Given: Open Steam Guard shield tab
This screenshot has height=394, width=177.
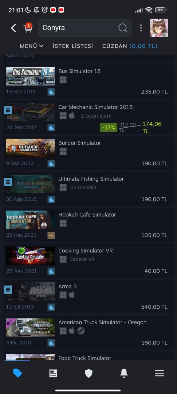Looking at the screenshot, I should pyautogui.click(x=88, y=373).
